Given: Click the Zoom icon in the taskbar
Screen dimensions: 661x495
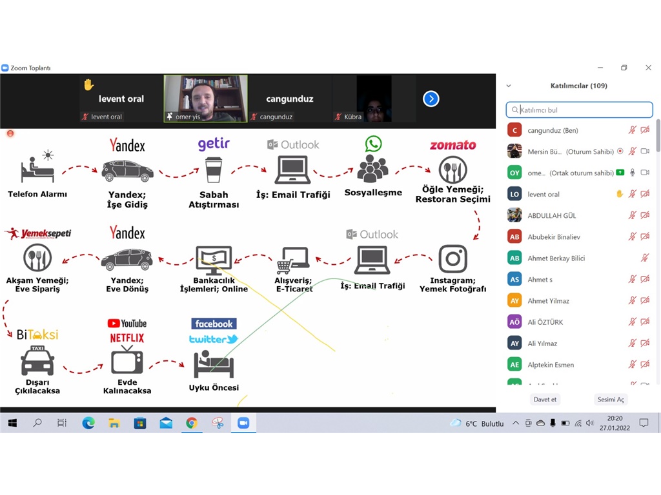Looking at the screenshot, I should [243, 423].
